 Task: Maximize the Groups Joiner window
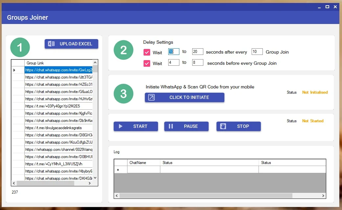click(x=327, y=7)
